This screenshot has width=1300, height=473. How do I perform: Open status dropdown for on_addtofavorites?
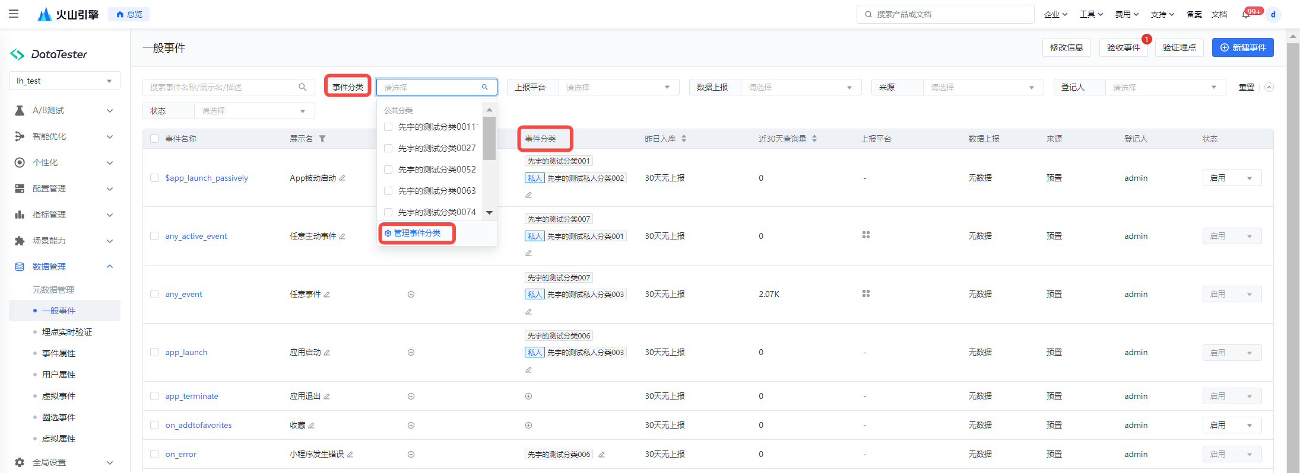1232,425
